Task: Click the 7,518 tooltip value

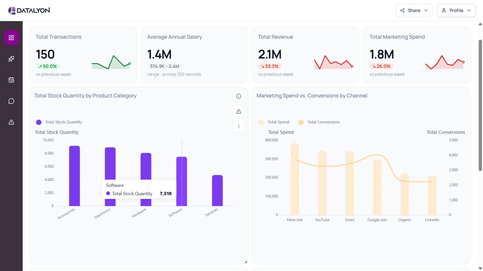Action: click(x=166, y=194)
